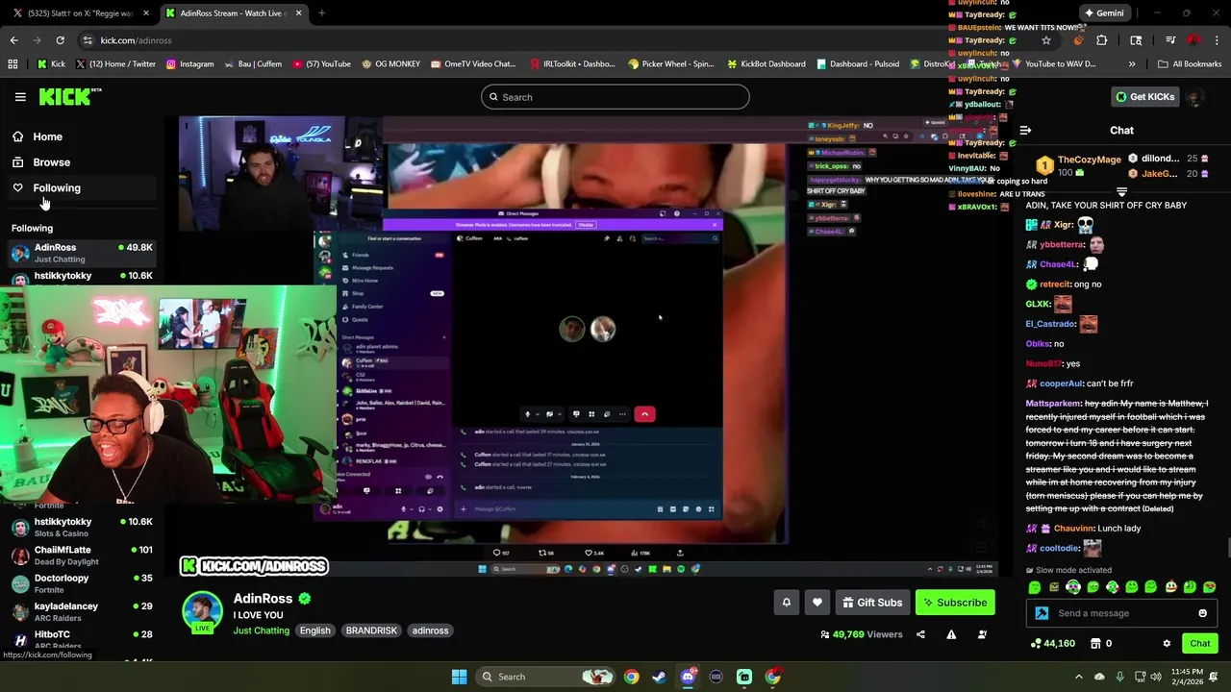Collapse the chat panel arrow icon

1025,130
